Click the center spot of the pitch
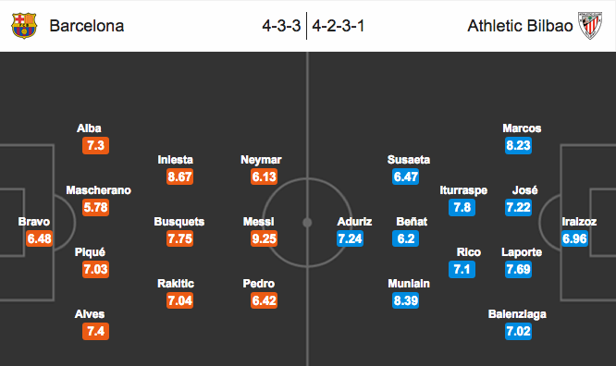 click(x=307, y=223)
